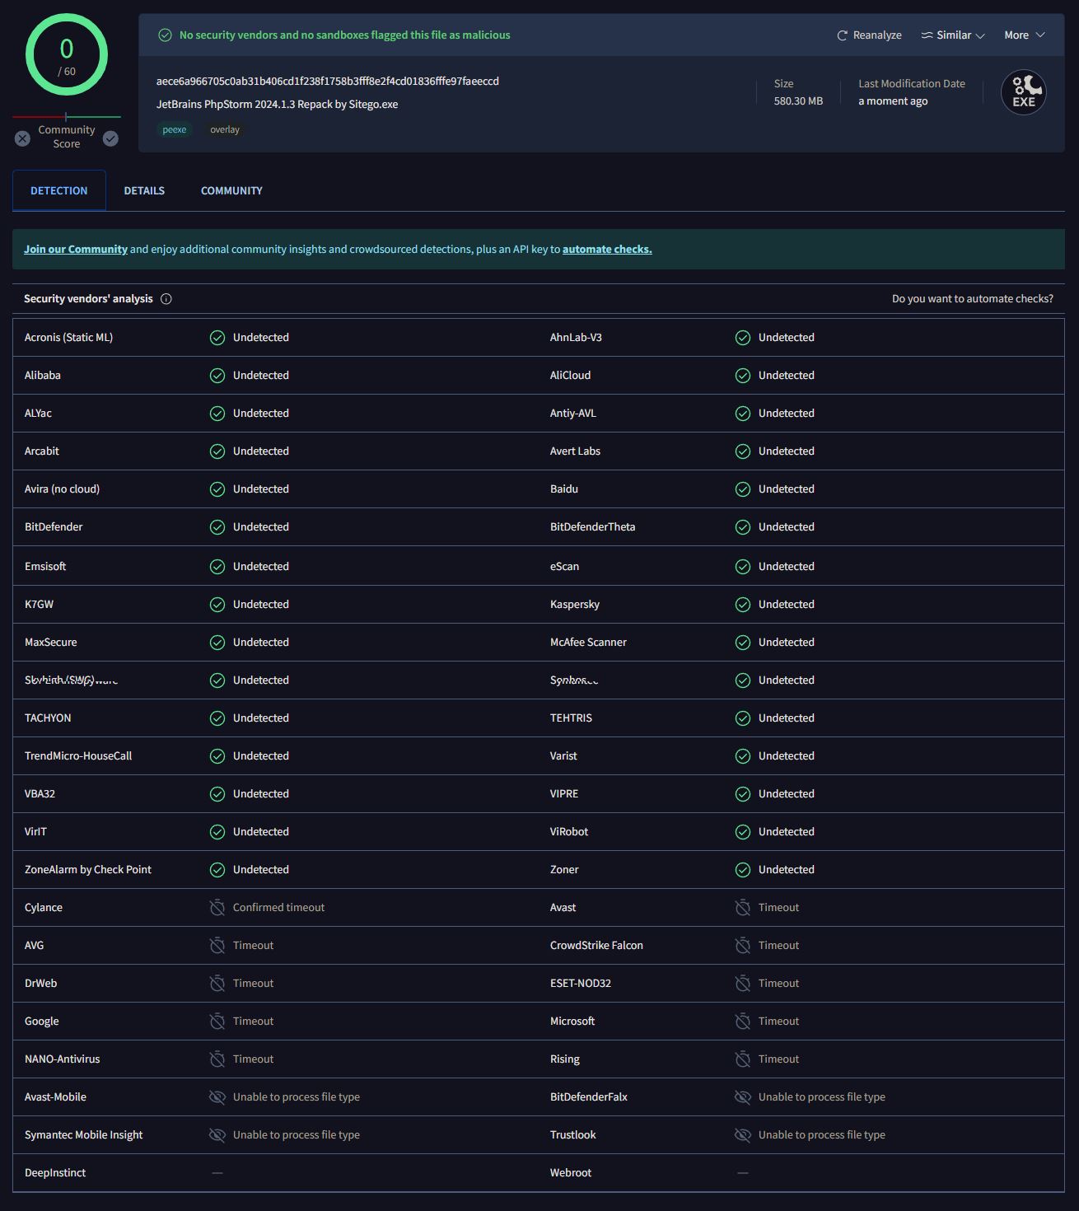Click Do you want to automate checks?
Screen dimensions: 1079x1211
click(x=973, y=299)
